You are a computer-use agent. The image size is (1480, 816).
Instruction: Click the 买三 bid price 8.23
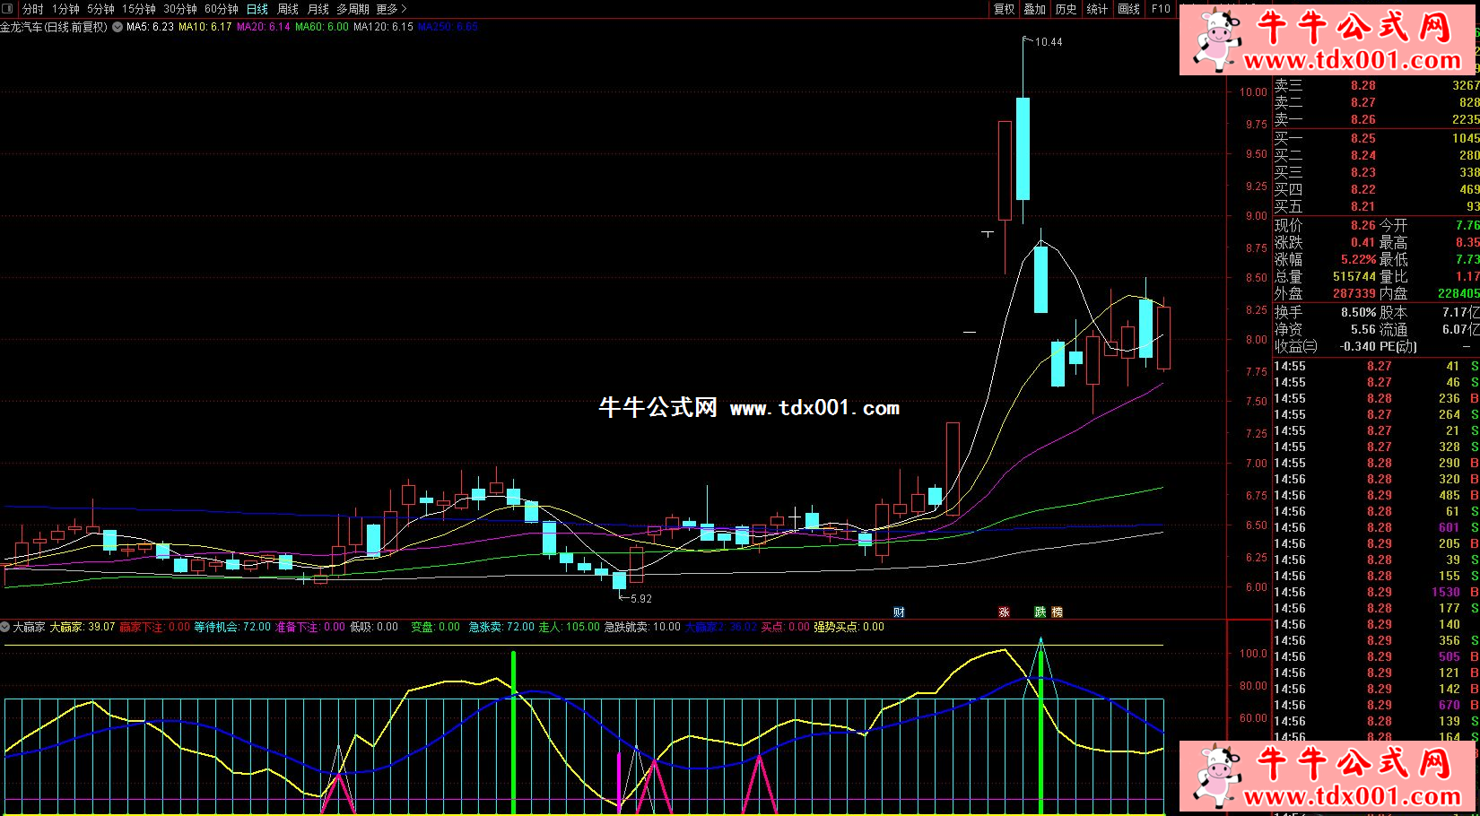click(1363, 172)
